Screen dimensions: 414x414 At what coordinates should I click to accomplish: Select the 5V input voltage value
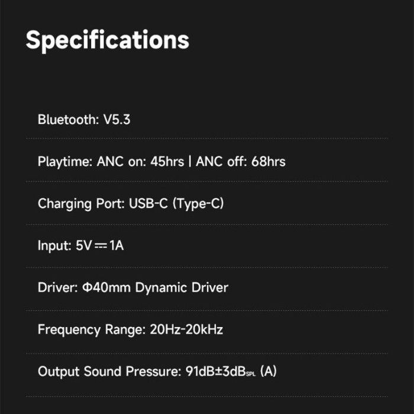[84, 245]
